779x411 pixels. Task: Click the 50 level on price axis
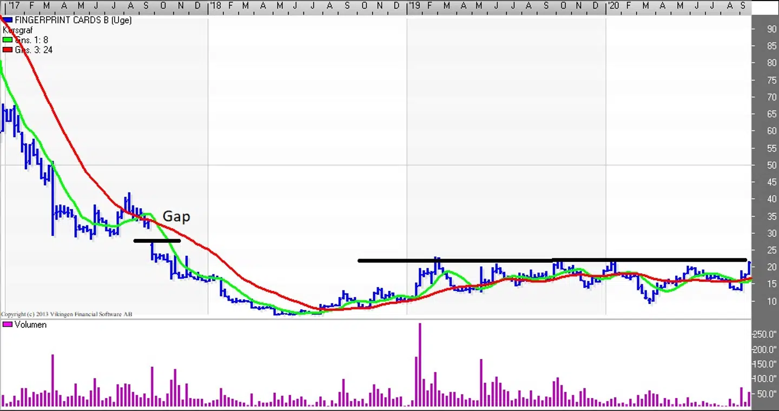(771, 165)
